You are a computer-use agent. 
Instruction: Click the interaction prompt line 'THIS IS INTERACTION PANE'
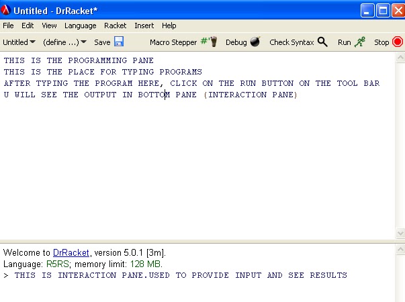pos(181,275)
